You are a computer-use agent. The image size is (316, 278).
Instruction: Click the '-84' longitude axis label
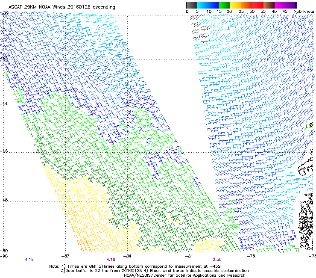[127, 256]
